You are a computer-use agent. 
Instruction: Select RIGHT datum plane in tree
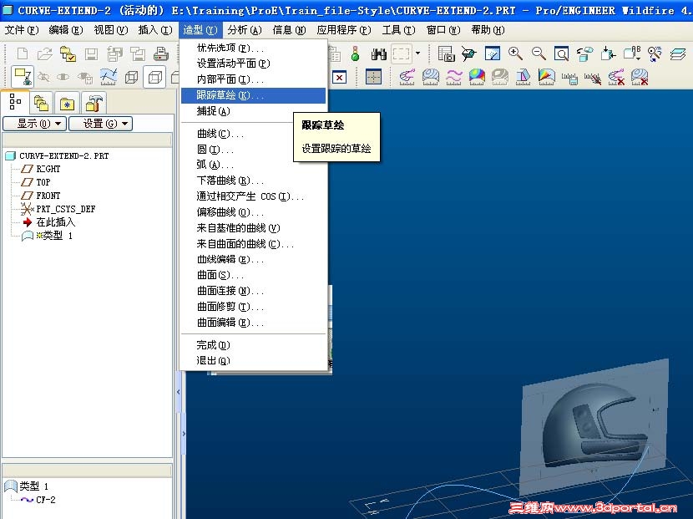[41, 169]
